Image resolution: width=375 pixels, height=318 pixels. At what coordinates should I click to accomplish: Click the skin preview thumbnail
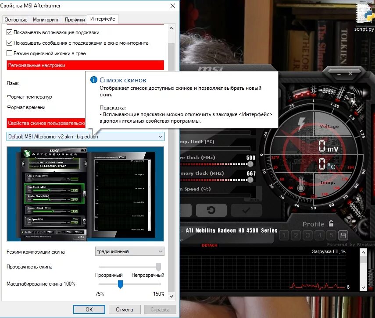click(85, 194)
